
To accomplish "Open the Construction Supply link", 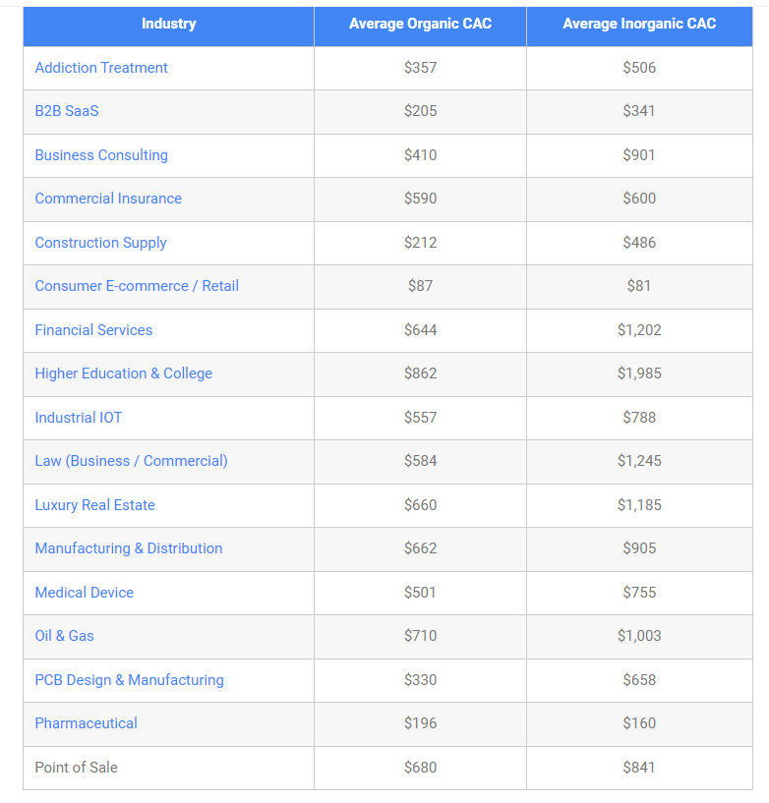I will point(100,243).
